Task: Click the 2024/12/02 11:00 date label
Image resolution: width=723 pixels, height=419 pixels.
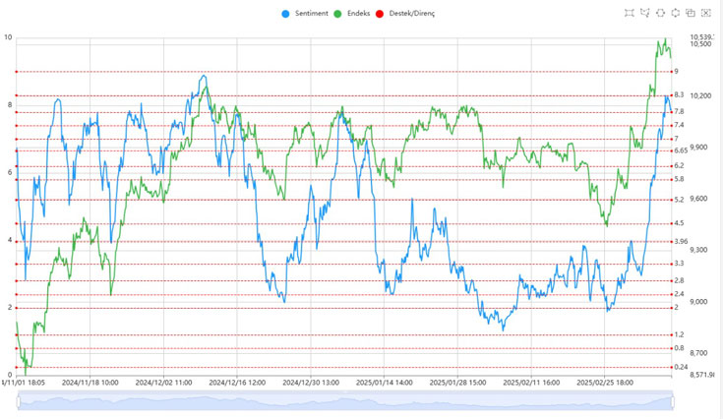Action: pyautogui.click(x=163, y=383)
